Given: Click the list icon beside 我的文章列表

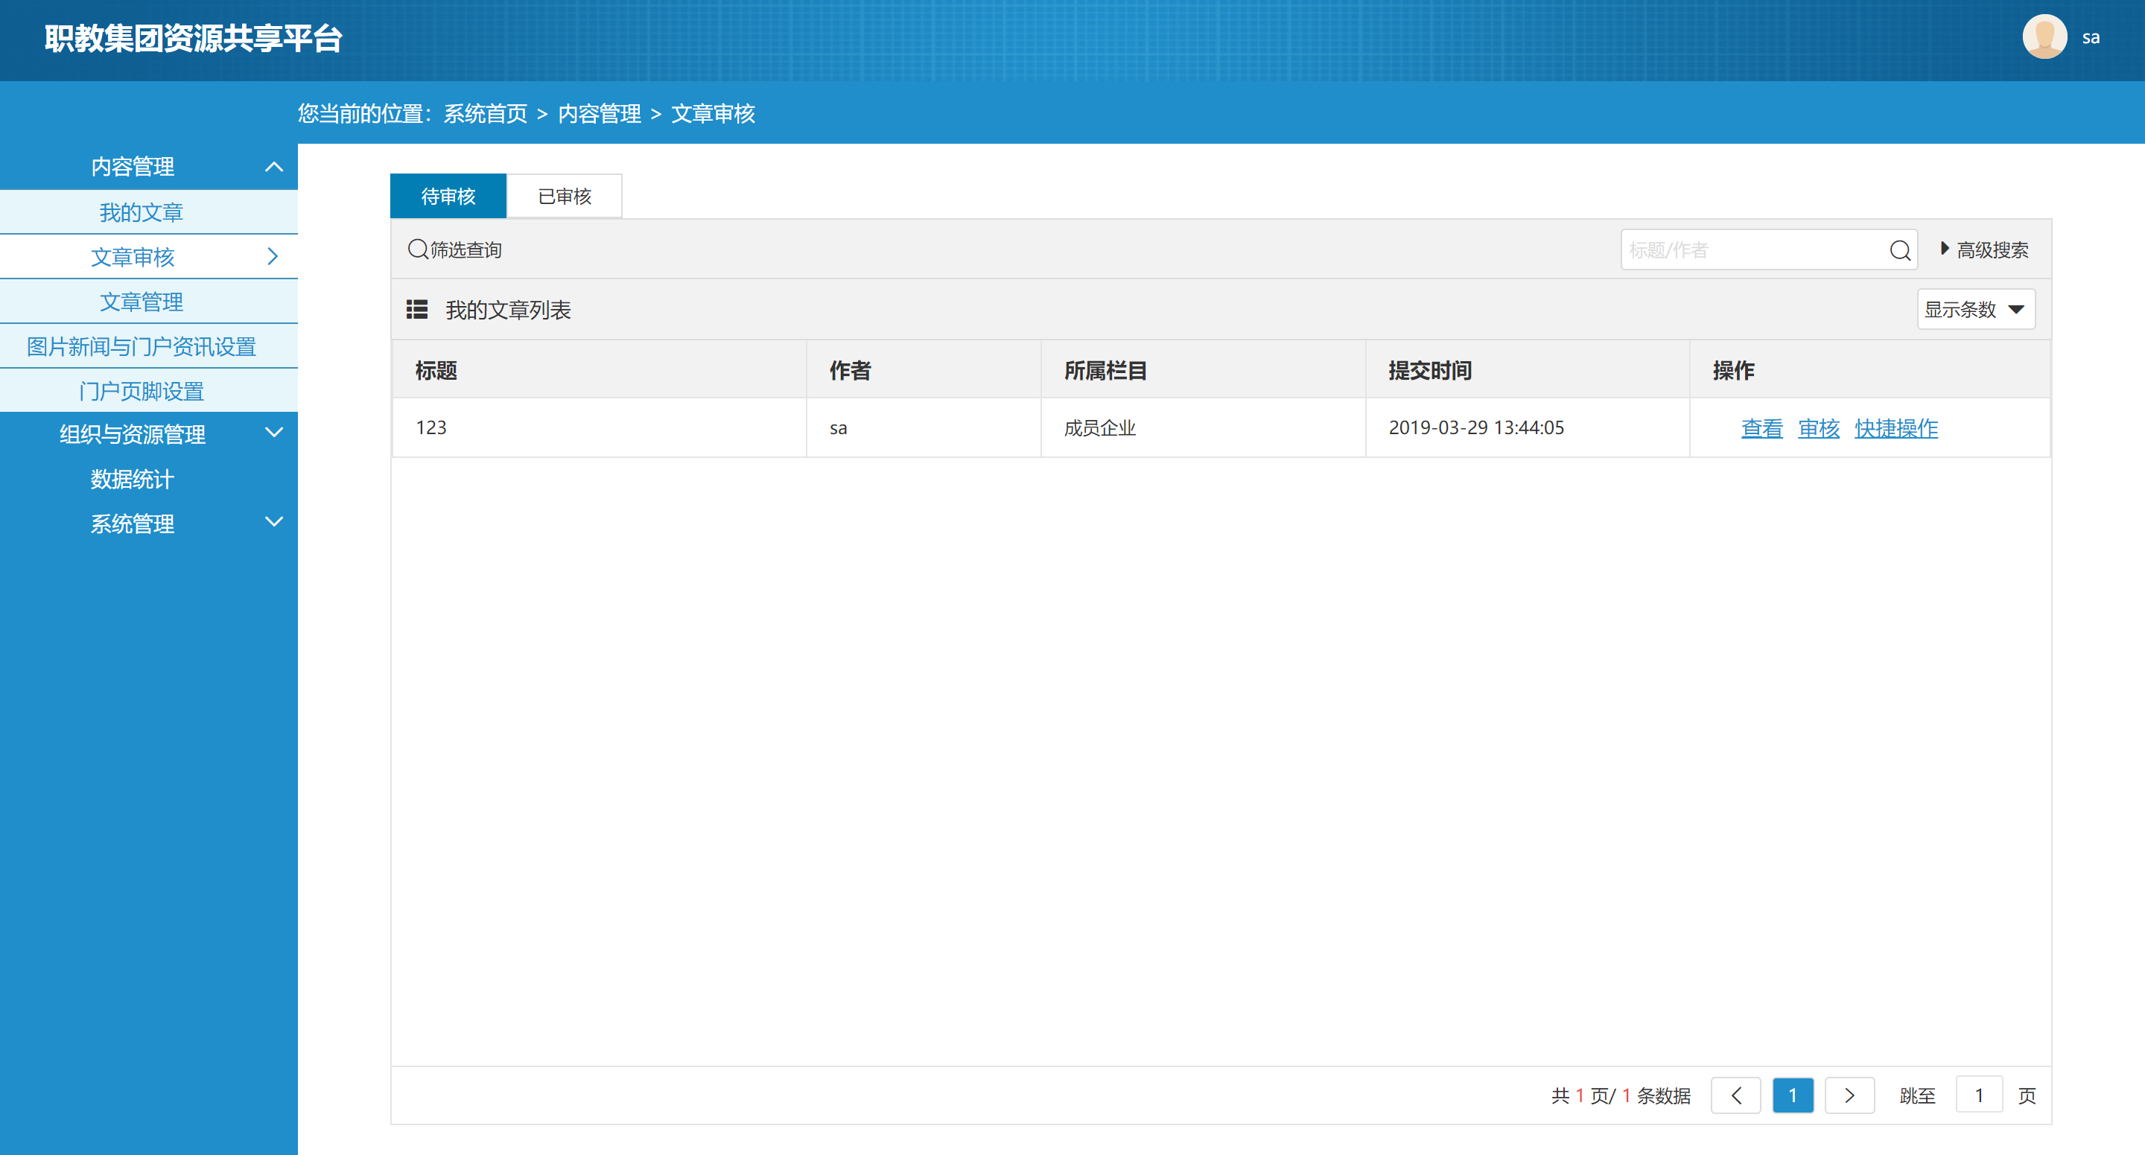Looking at the screenshot, I should tap(416, 310).
